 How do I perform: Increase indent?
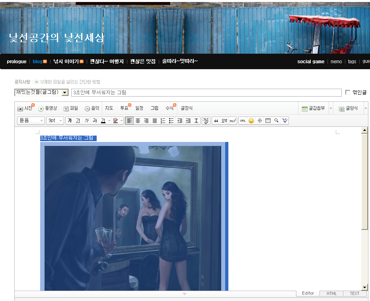tap(188, 120)
